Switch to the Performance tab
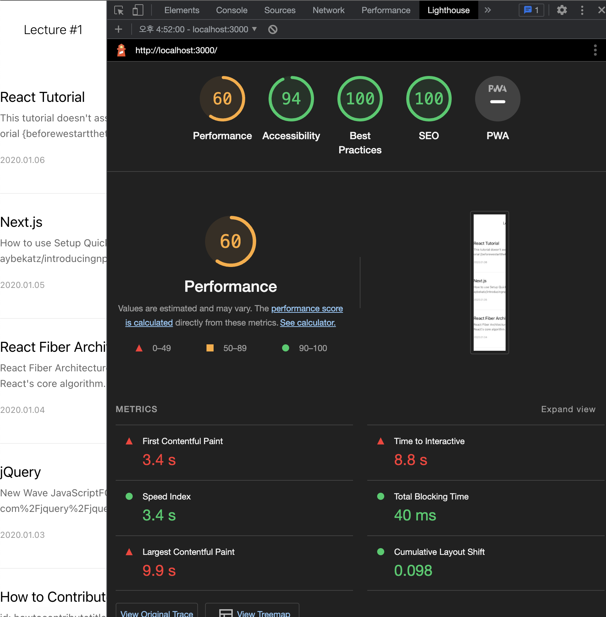The height and width of the screenshot is (617, 606). (386, 10)
